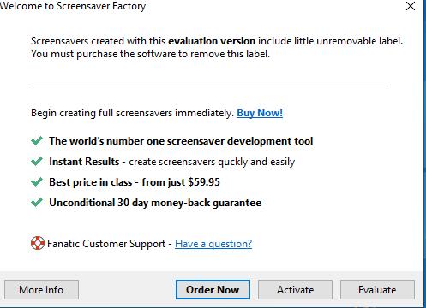Open the Activate option

295,290
